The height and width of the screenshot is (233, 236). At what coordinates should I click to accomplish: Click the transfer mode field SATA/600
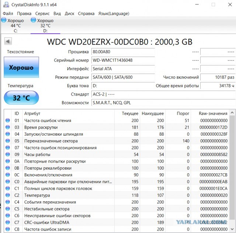click(x=123, y=77)
